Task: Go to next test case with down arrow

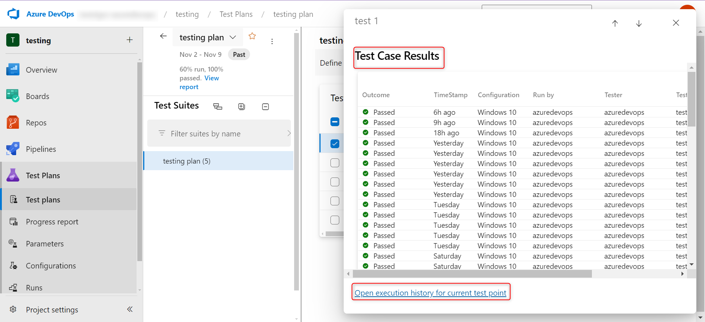Action: [x=639, y=23]
